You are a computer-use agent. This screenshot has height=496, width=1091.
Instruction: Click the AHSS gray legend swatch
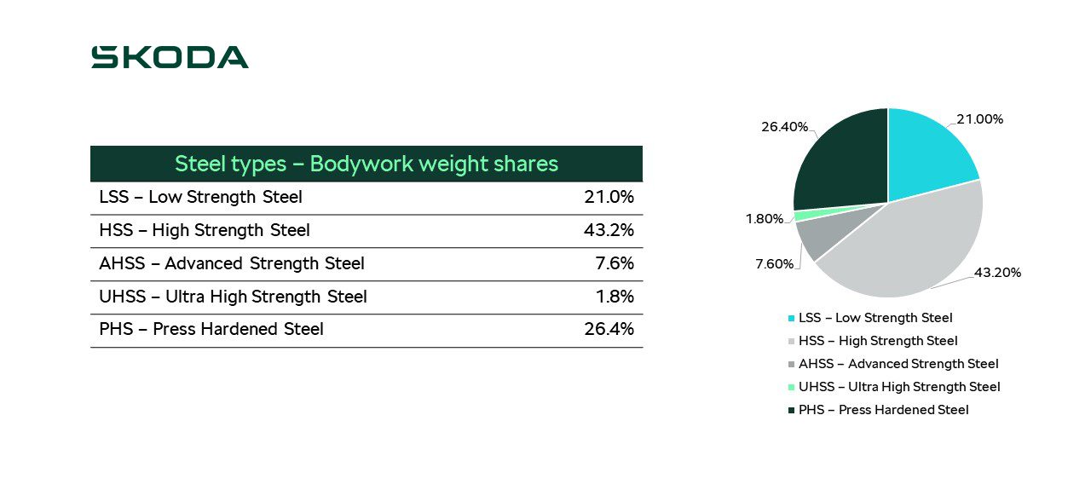[791, 364]
